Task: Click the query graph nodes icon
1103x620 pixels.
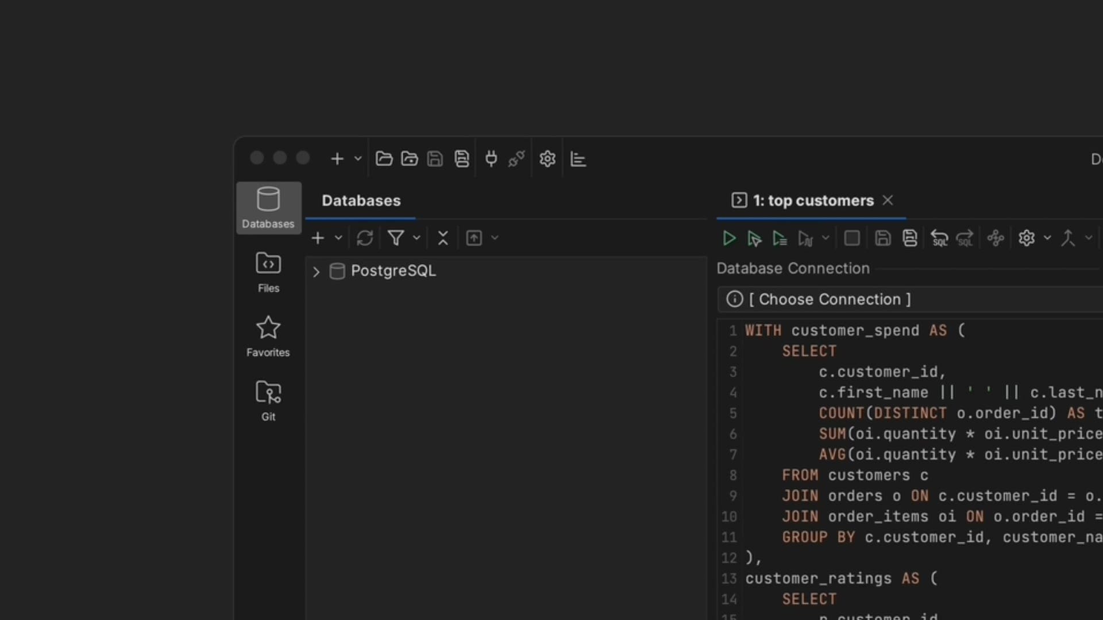Action: click(x=996, y=238)
